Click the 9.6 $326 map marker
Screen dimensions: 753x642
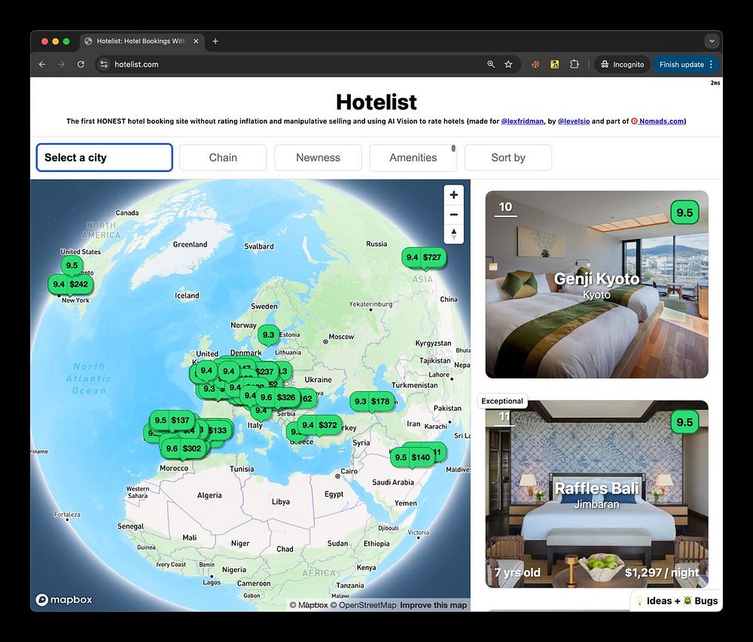pos(278,397)
